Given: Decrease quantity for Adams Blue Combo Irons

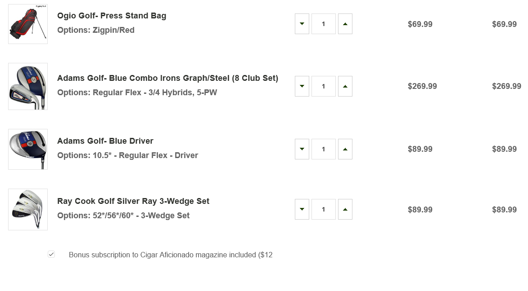Looking at the screenshot, I should click(x=302, y=86).
